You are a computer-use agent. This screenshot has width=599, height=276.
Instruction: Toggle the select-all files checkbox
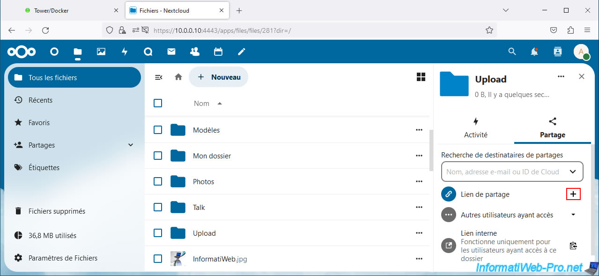(x=158, y=103)
